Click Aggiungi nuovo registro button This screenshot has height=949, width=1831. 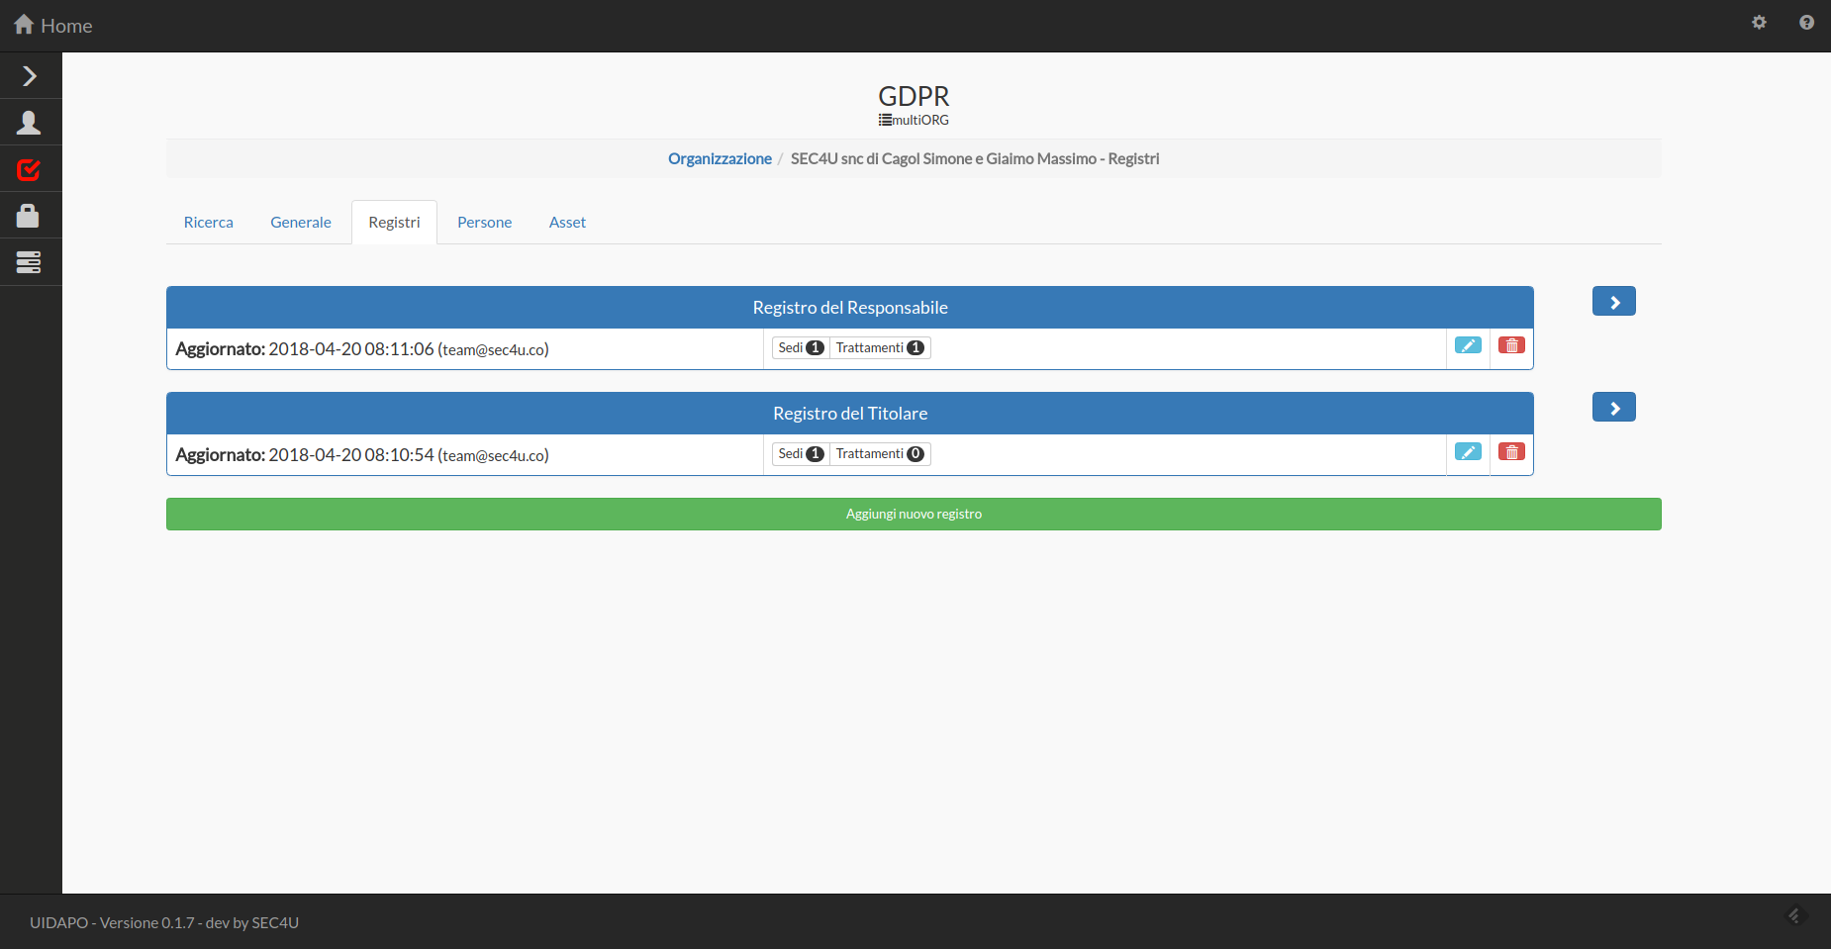[x=914, y=514]
